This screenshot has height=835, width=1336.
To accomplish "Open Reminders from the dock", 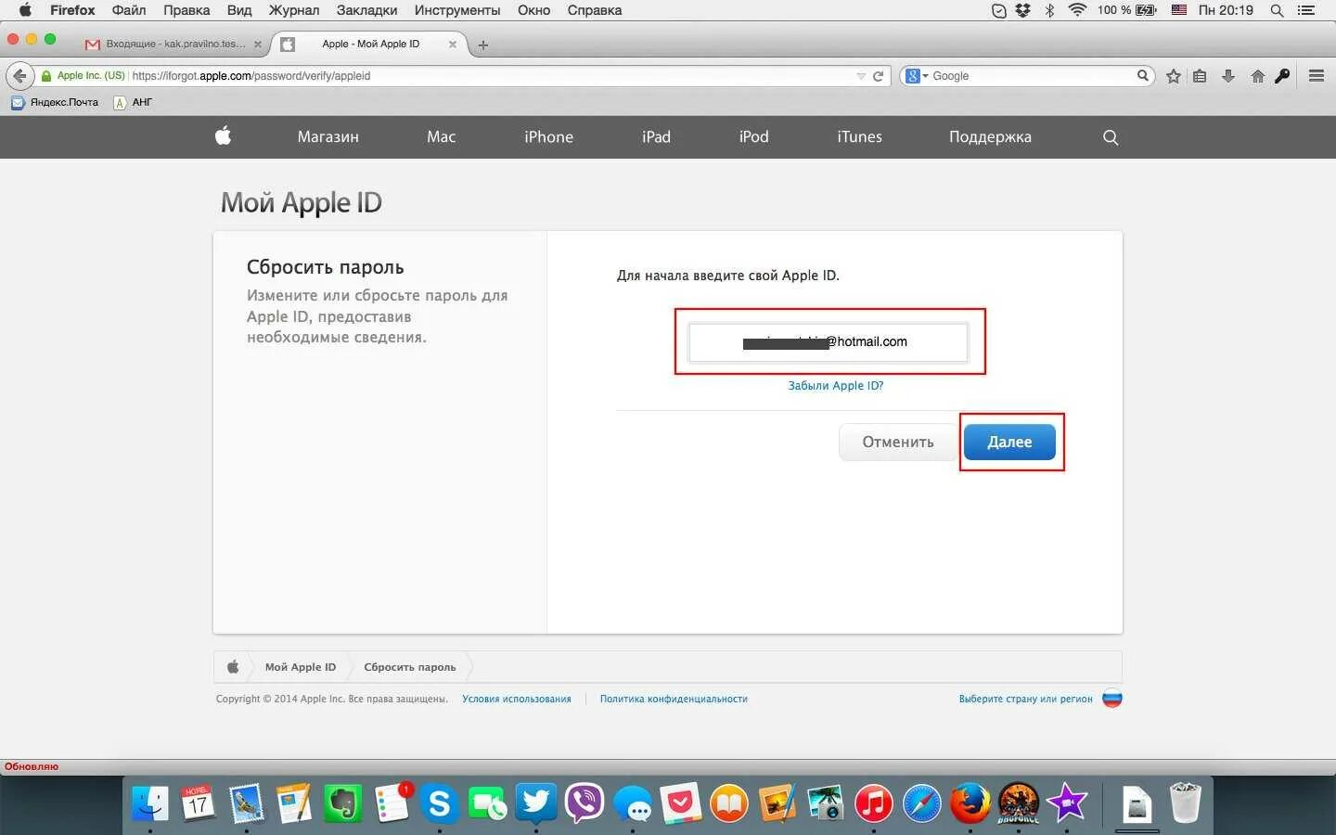I will 392,803.
